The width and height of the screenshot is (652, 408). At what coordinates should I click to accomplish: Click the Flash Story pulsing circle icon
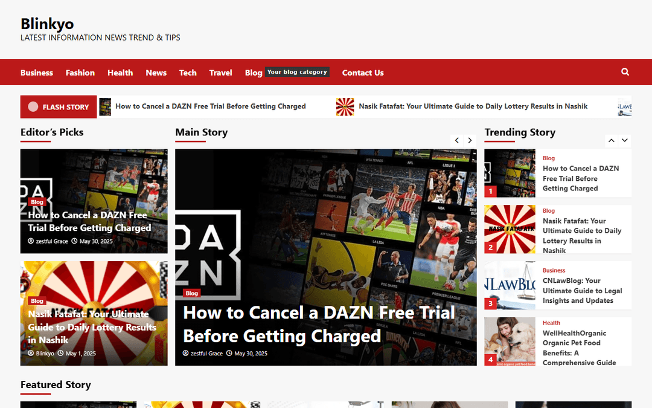tap(33, 107)
